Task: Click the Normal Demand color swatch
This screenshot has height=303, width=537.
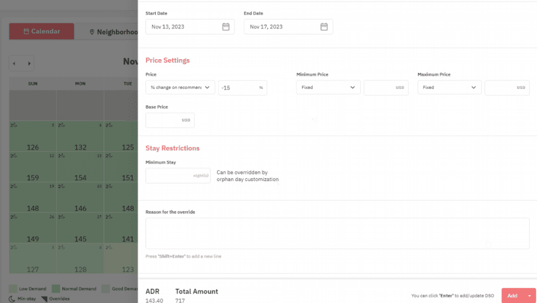Action: (x=56, y=288)
